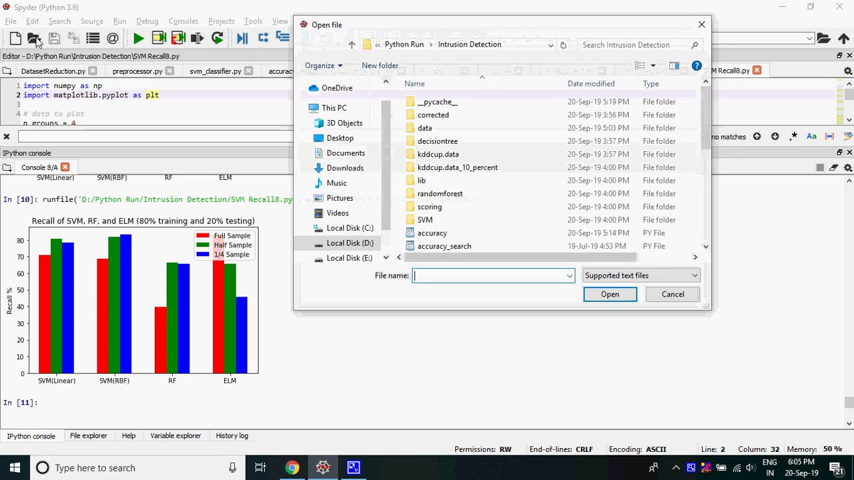Viewport: 854px width, 480px height.
Task: Open the Consoles menu
Action: click(183, 21)
